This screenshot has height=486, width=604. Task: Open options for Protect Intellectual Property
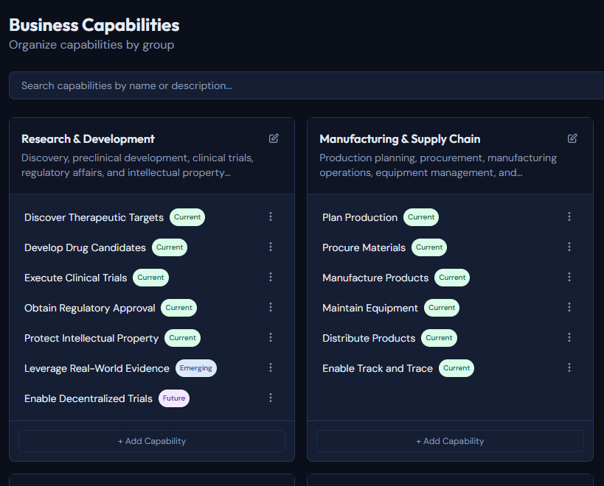coord(271,337)
